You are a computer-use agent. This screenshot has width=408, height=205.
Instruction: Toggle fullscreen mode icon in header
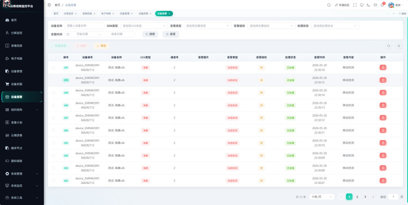(355, 5)
